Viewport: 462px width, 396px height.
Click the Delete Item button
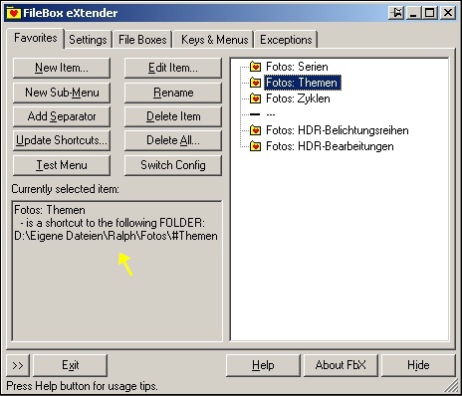point(173,116)
